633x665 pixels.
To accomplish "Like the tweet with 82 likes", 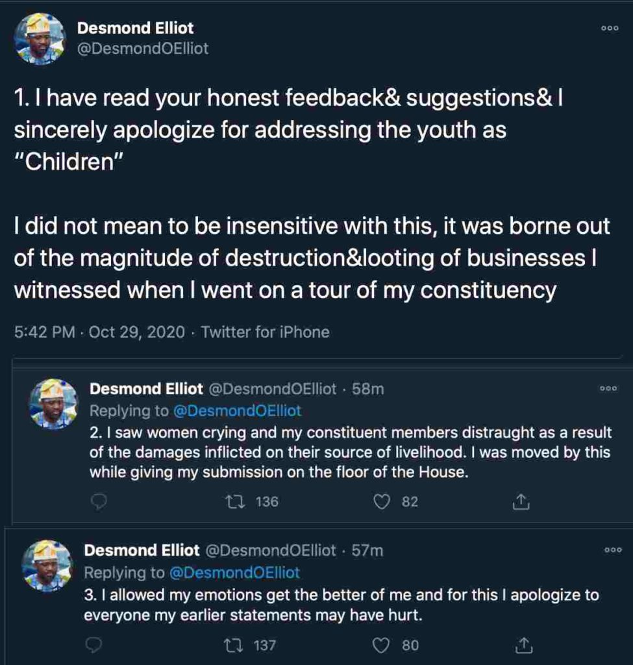I will click(x=384, y=501).
